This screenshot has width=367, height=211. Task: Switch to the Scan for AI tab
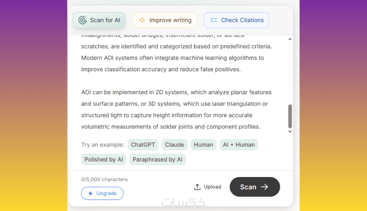(x=99, y=20)
